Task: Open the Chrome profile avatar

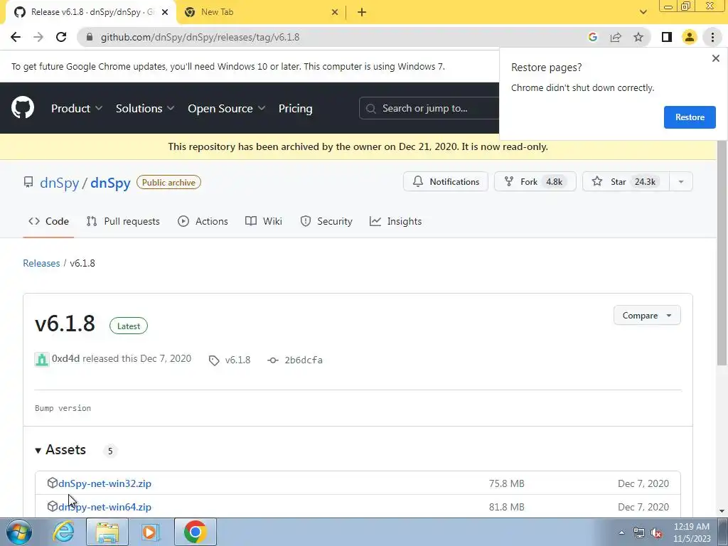Action: coord(690,37)
